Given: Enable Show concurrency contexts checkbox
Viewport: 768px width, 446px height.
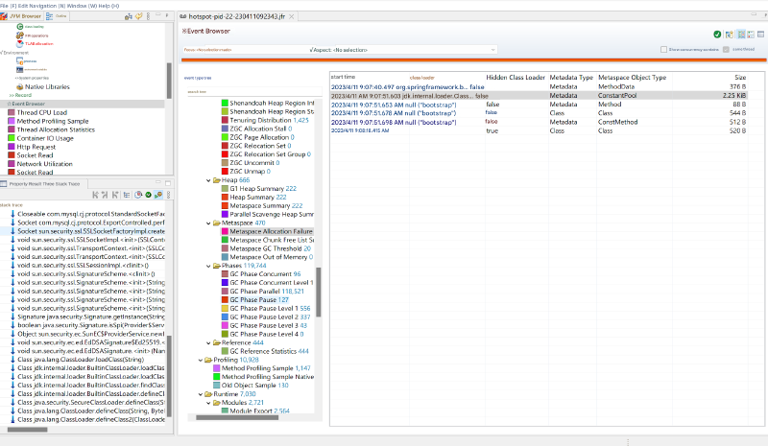Looking at the screenshot, I should coord(663,50).
